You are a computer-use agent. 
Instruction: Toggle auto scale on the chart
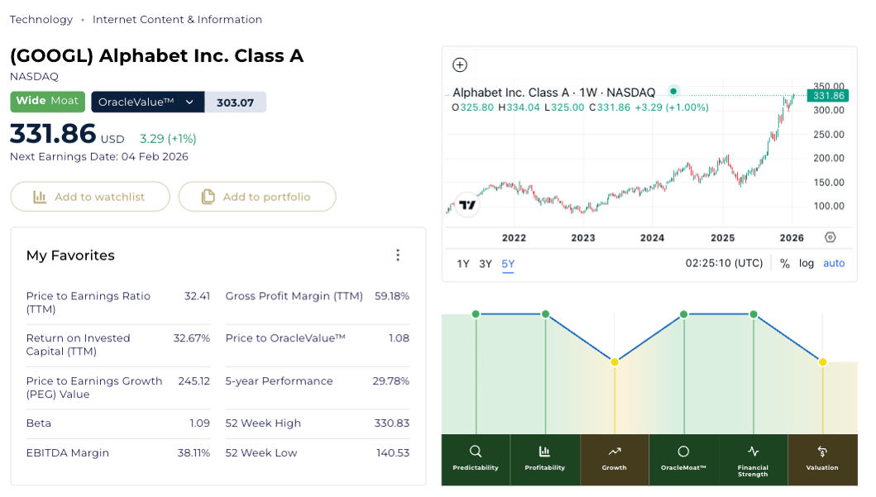point(834,264)
